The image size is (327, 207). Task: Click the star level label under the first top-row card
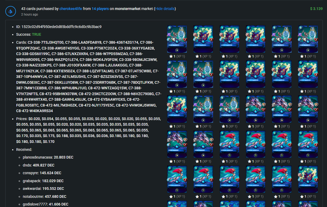(x=177, y=56)
